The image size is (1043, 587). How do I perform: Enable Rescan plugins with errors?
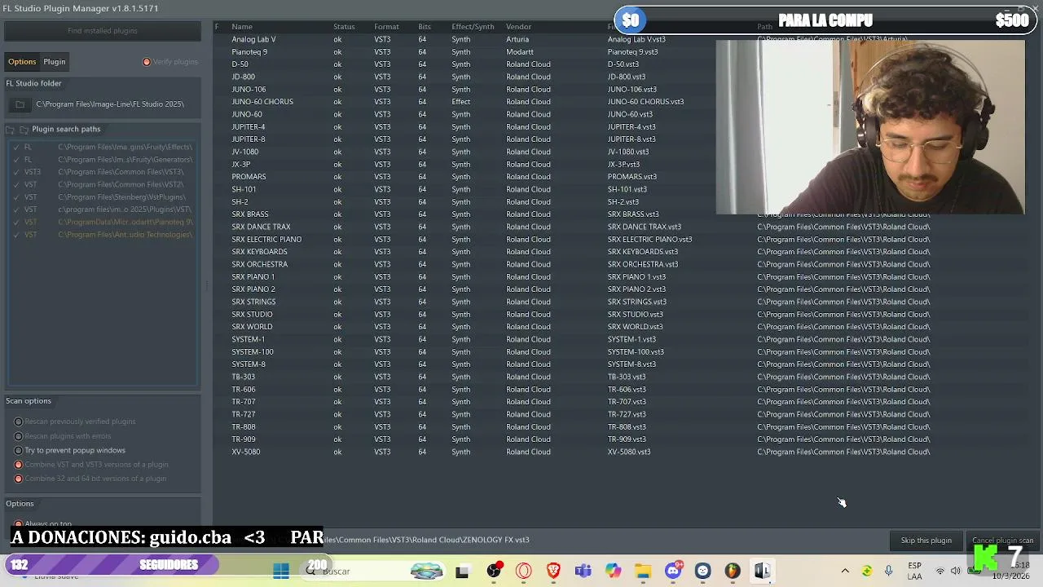pyautogui.click(x=18, y=436)
